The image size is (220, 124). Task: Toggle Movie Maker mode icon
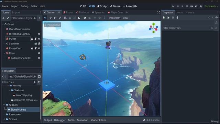(x=201, y=6)
